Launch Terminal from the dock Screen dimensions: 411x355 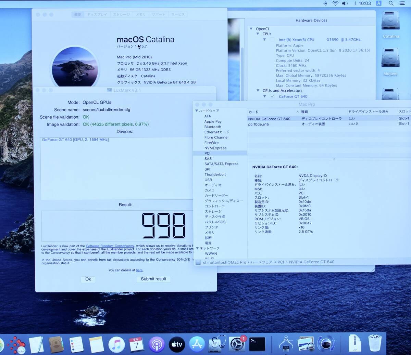pyautogui.click(x=257, y=344)
